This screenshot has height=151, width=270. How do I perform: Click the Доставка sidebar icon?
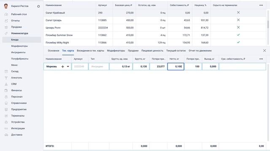point(6,135)
